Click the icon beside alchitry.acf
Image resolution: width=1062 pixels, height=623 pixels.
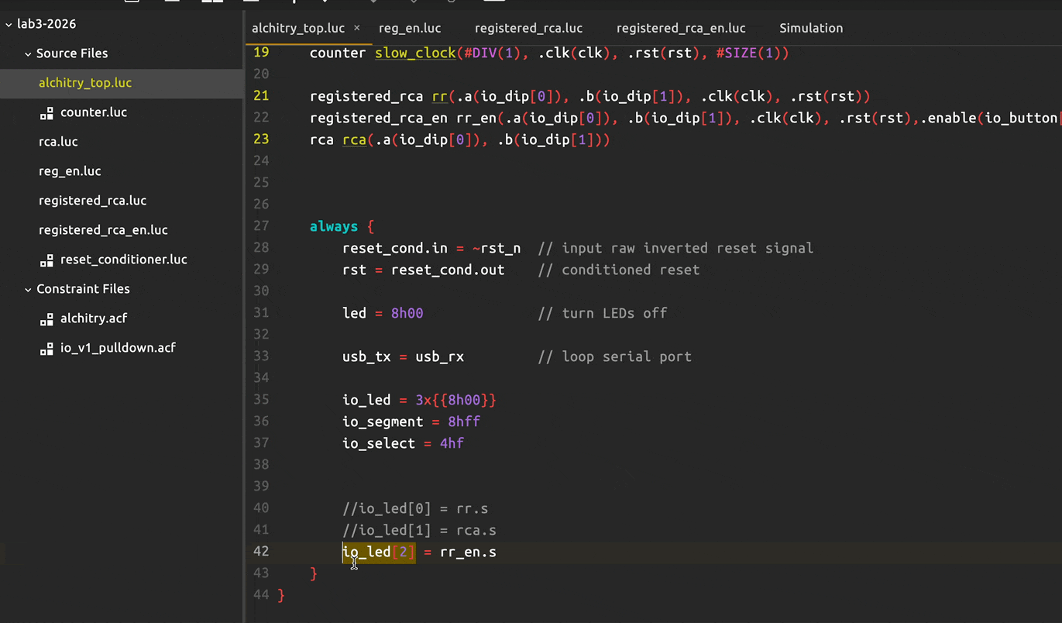tap(46, 319)
